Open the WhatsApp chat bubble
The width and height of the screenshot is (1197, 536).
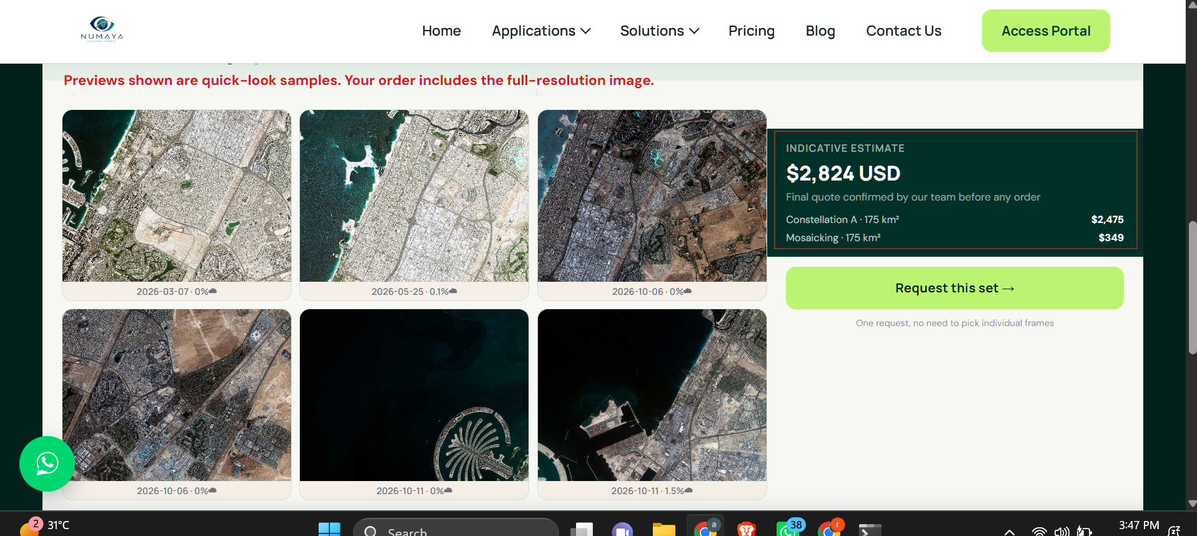click(x=47, y=464)
